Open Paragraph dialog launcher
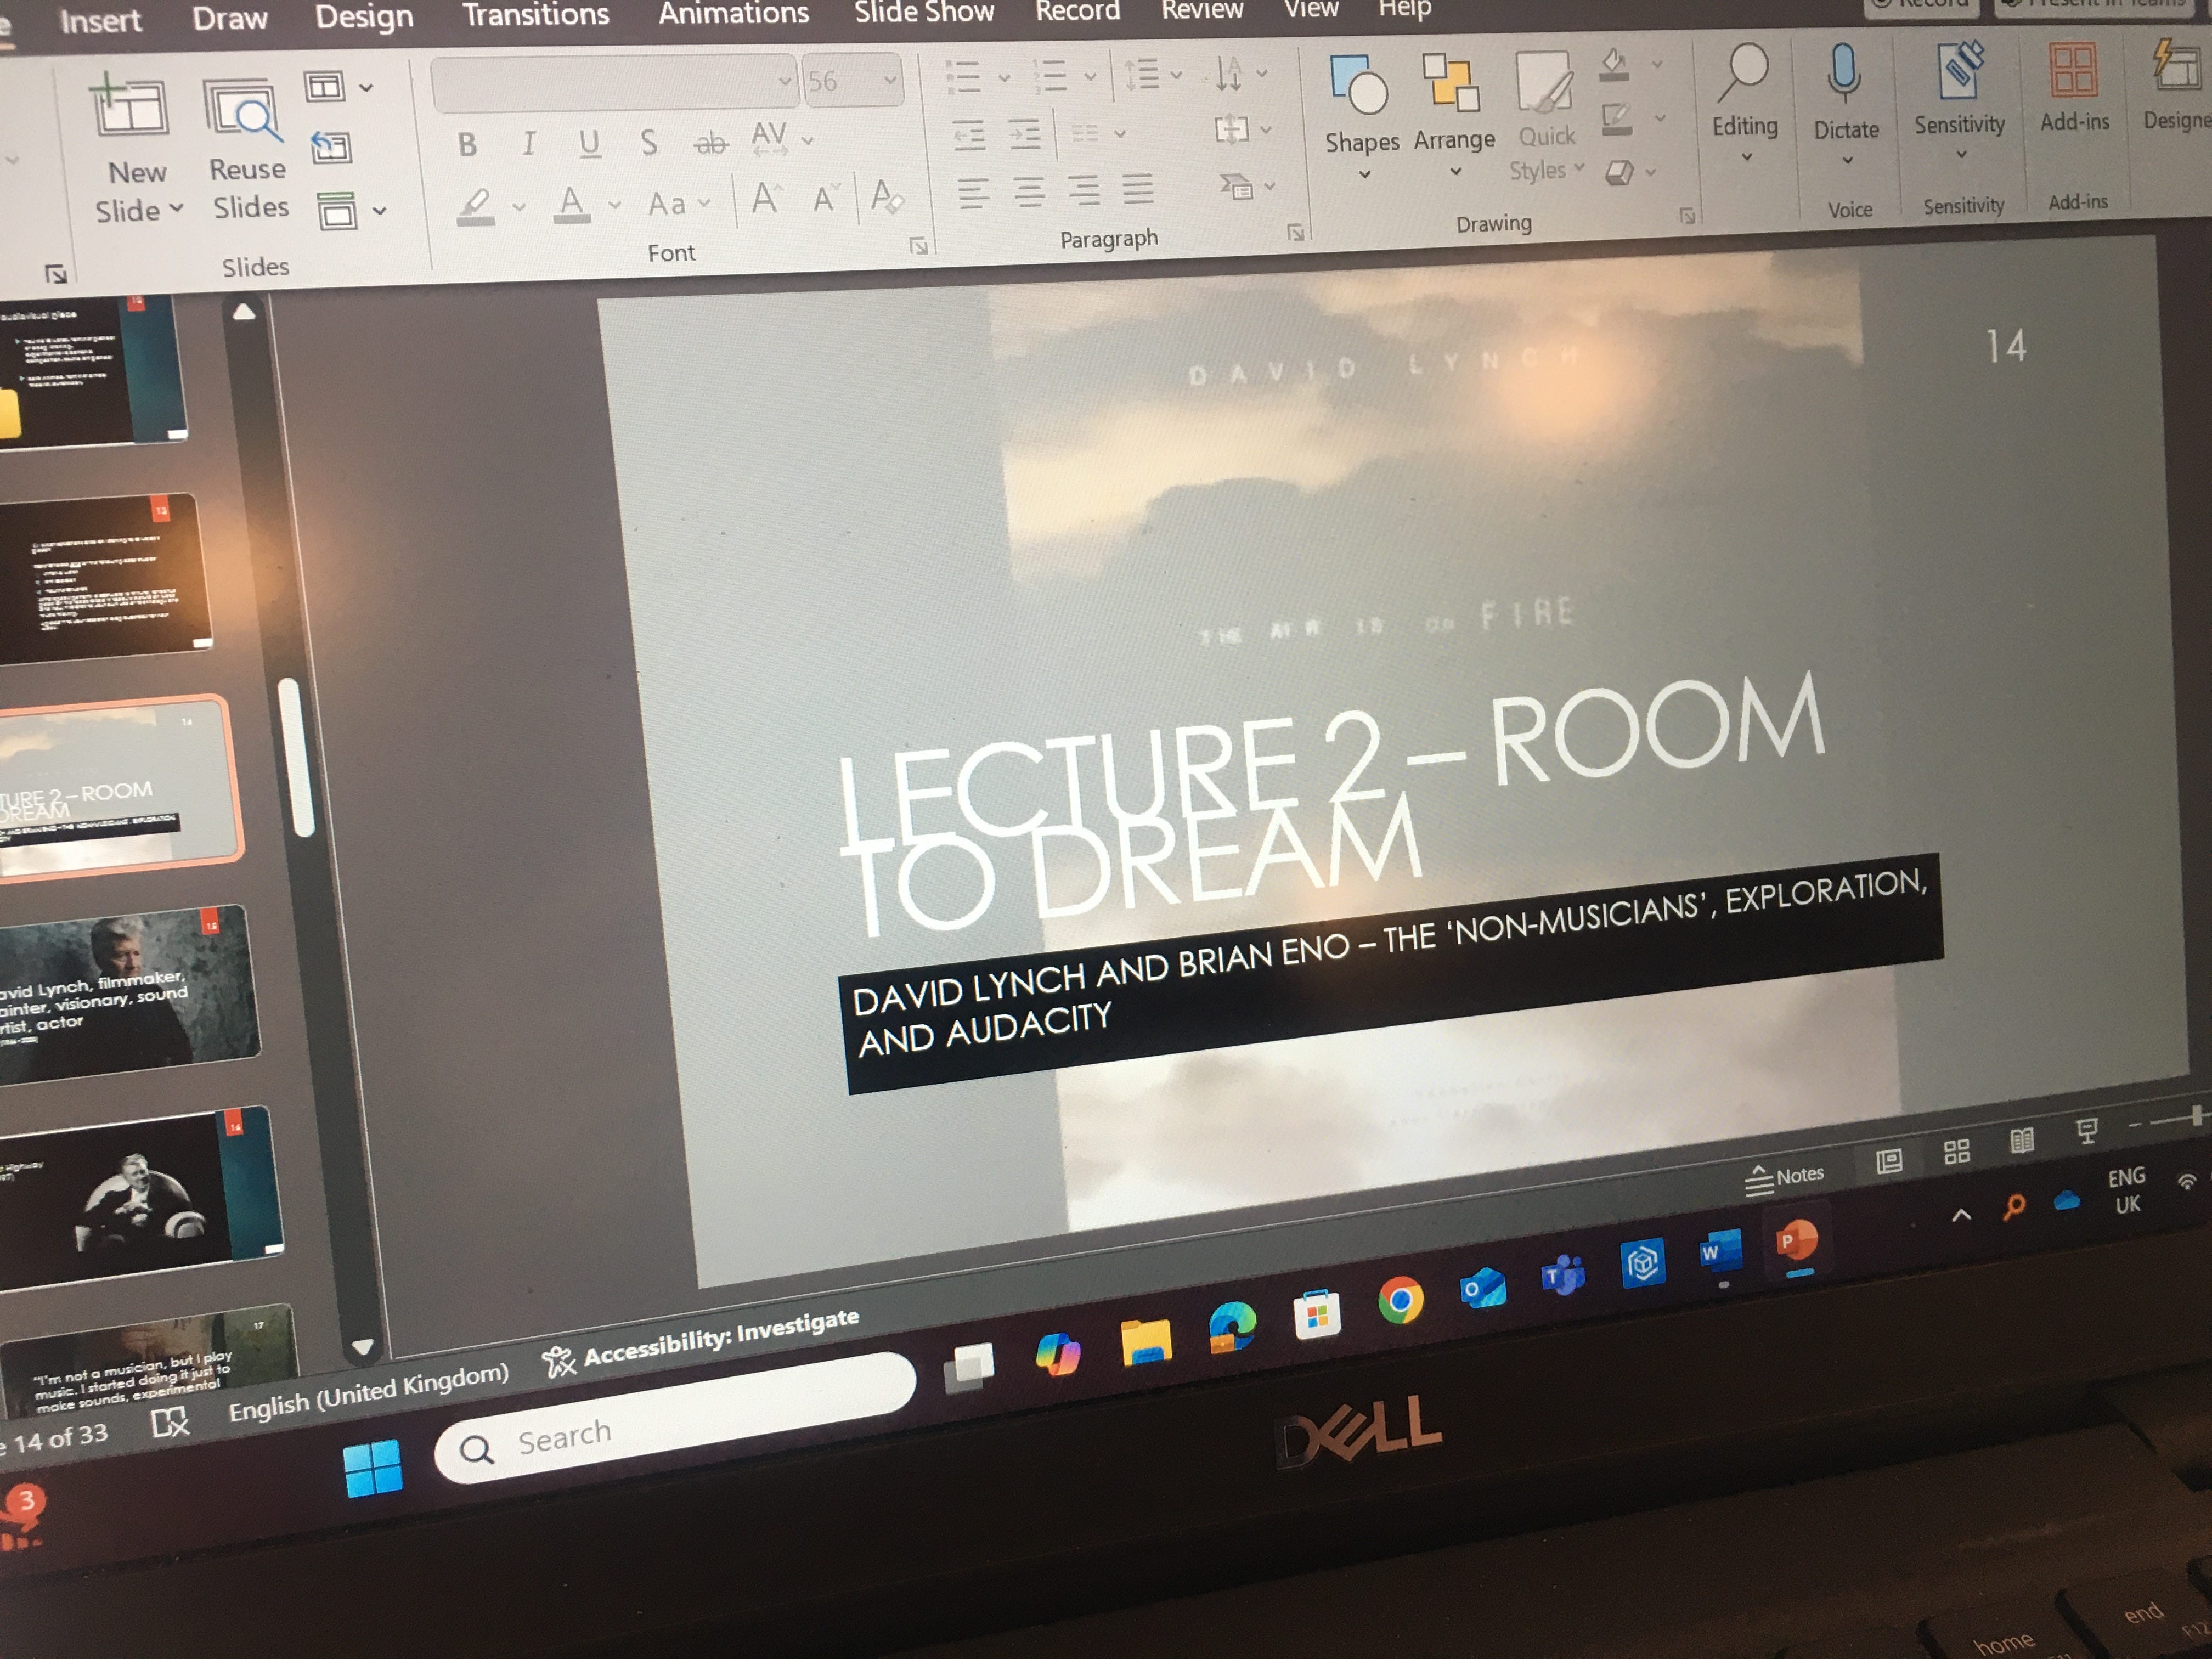 tap(1295, 233)
